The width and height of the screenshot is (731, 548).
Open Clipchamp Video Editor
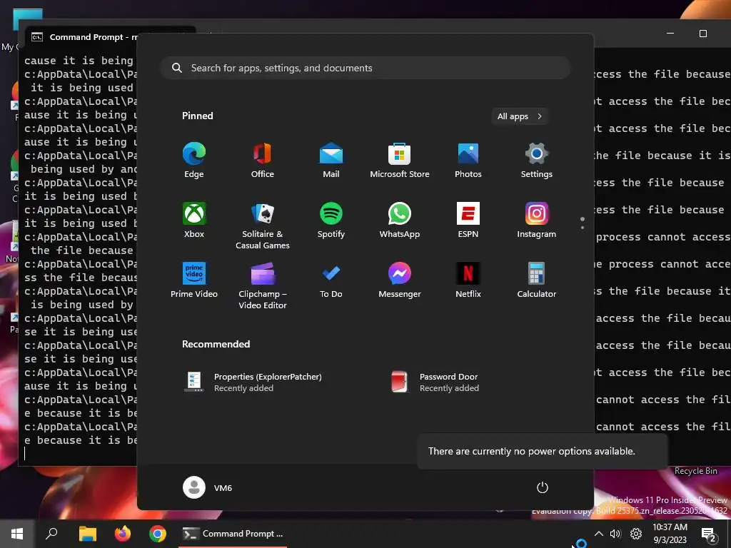(x=263, y=285)
